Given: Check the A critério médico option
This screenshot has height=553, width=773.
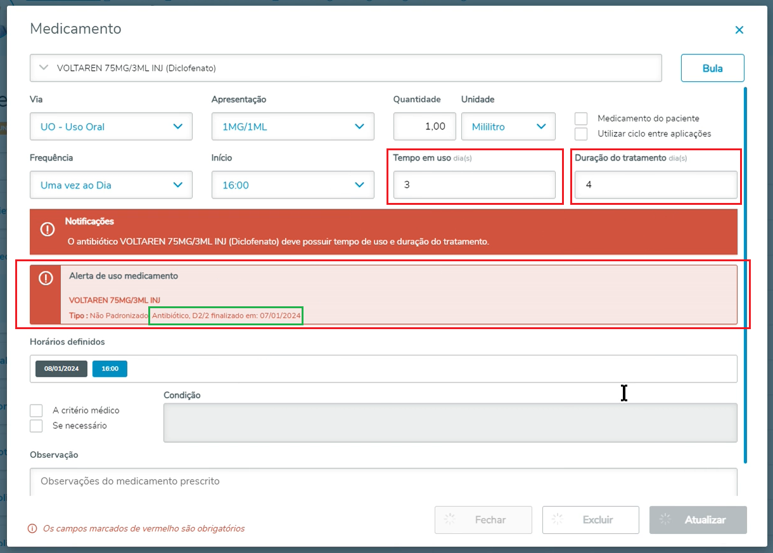Looking at the screenshot, I should [x=36, y=410].
